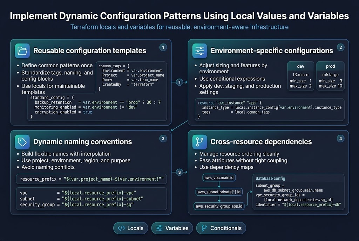The image size is (359, 241).
Task: Click the folder icon beside Reusable configuration templates
Action: pos(22,51)
